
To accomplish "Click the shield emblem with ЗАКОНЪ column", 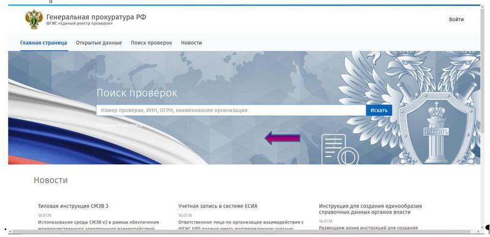I will [x=437, y=128].
